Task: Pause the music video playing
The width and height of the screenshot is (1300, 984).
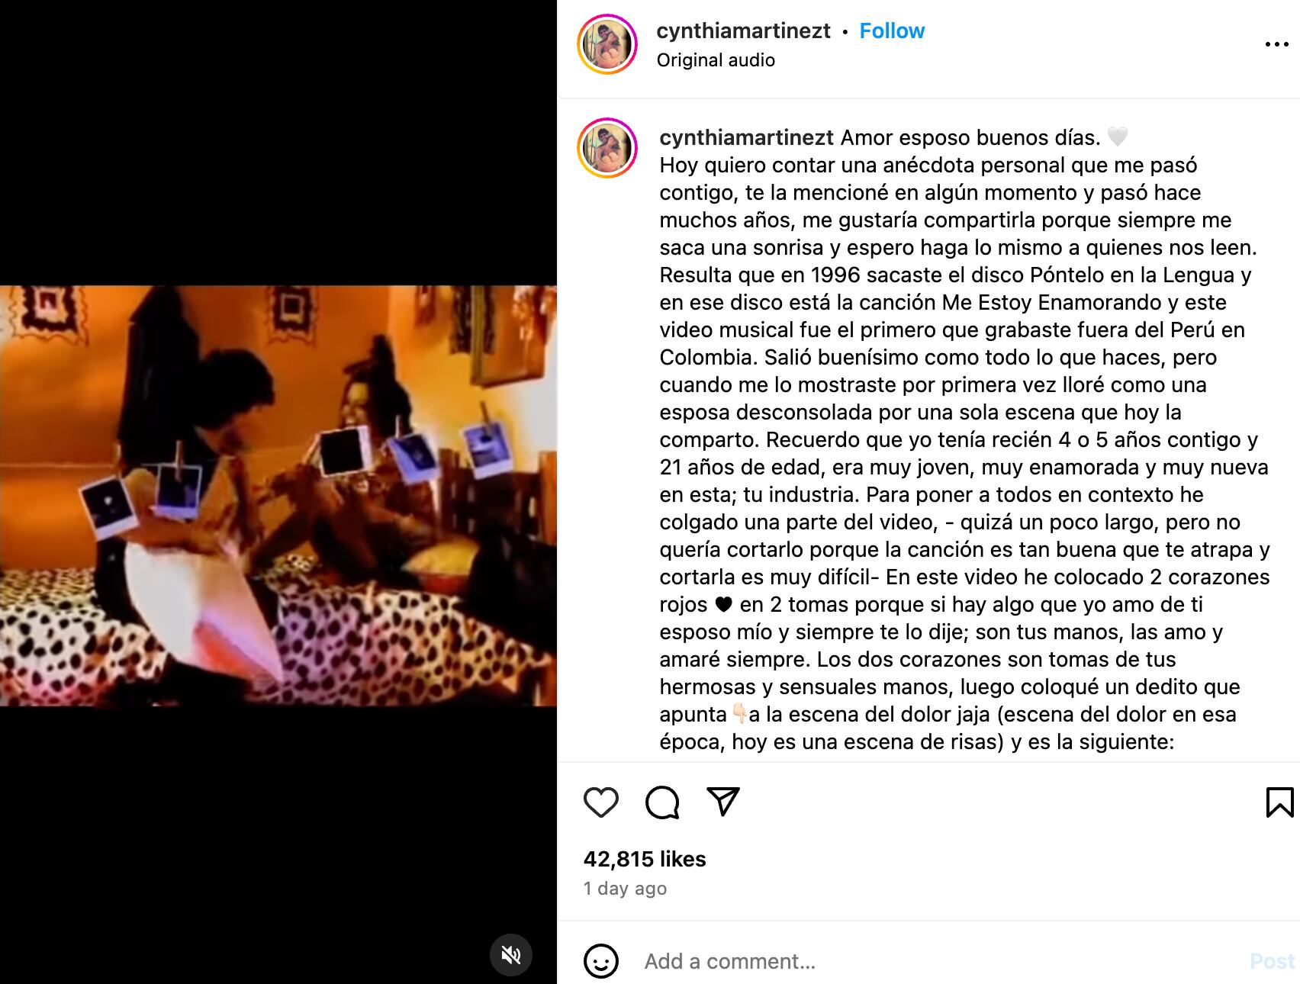Action: click(278, 496)
